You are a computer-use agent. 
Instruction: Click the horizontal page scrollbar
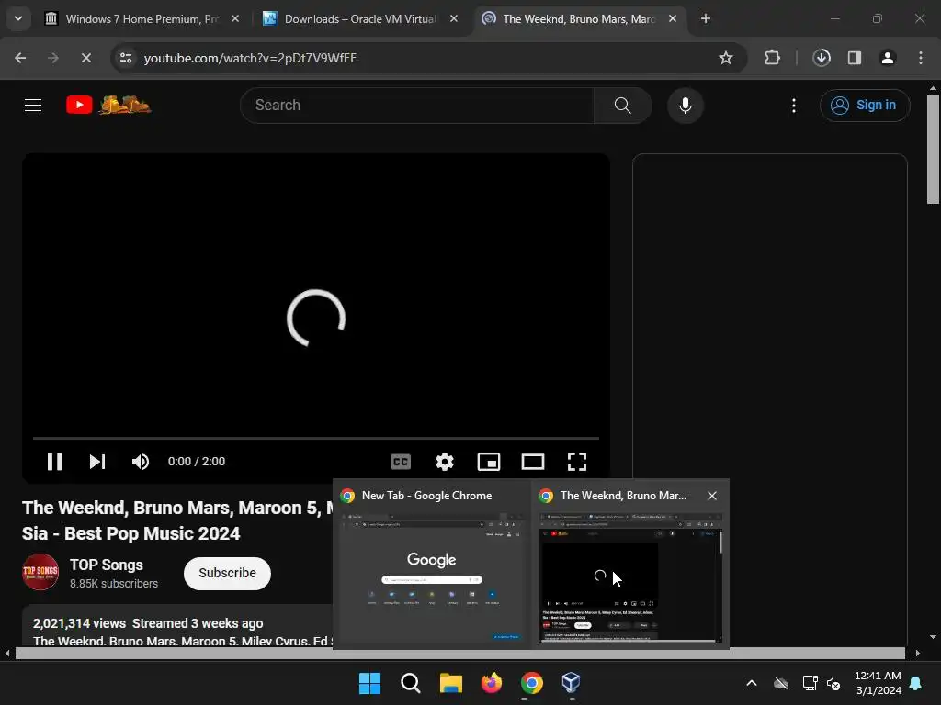pos(460,654)
